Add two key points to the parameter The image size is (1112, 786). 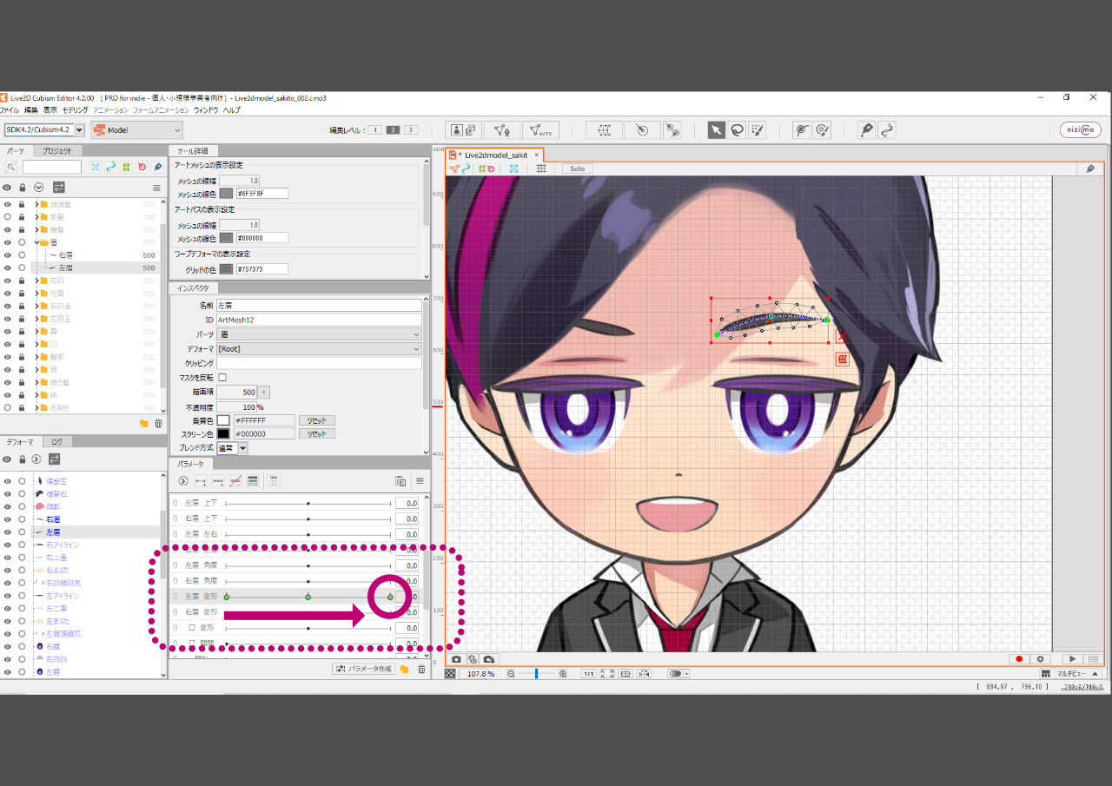[201, 480]
